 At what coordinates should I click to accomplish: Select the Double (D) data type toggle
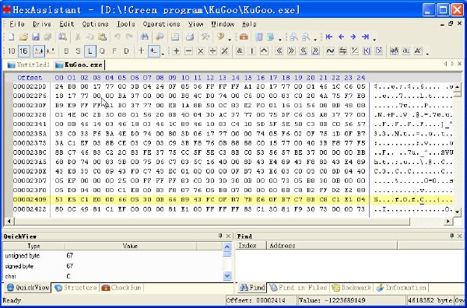tap(126, 51)
